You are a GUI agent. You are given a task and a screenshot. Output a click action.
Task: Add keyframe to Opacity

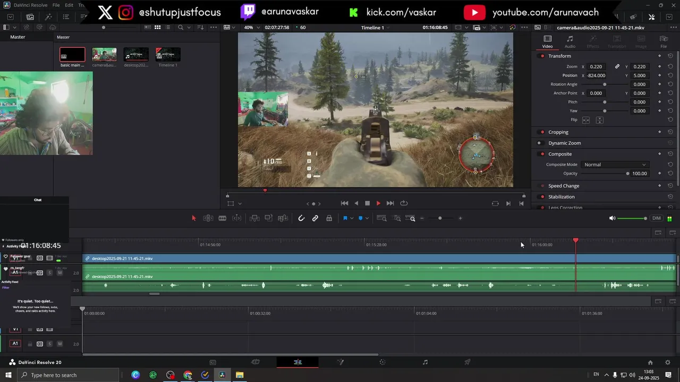(660, 173)
